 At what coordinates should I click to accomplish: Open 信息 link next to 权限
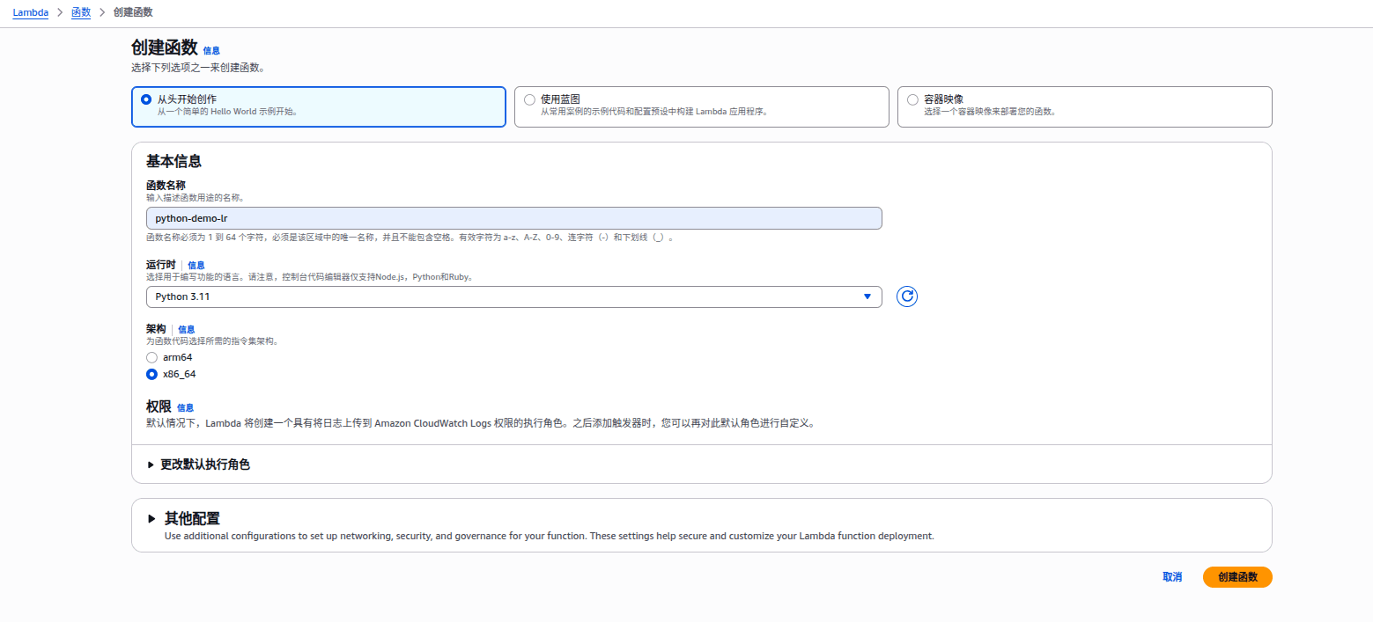[185, 408]
